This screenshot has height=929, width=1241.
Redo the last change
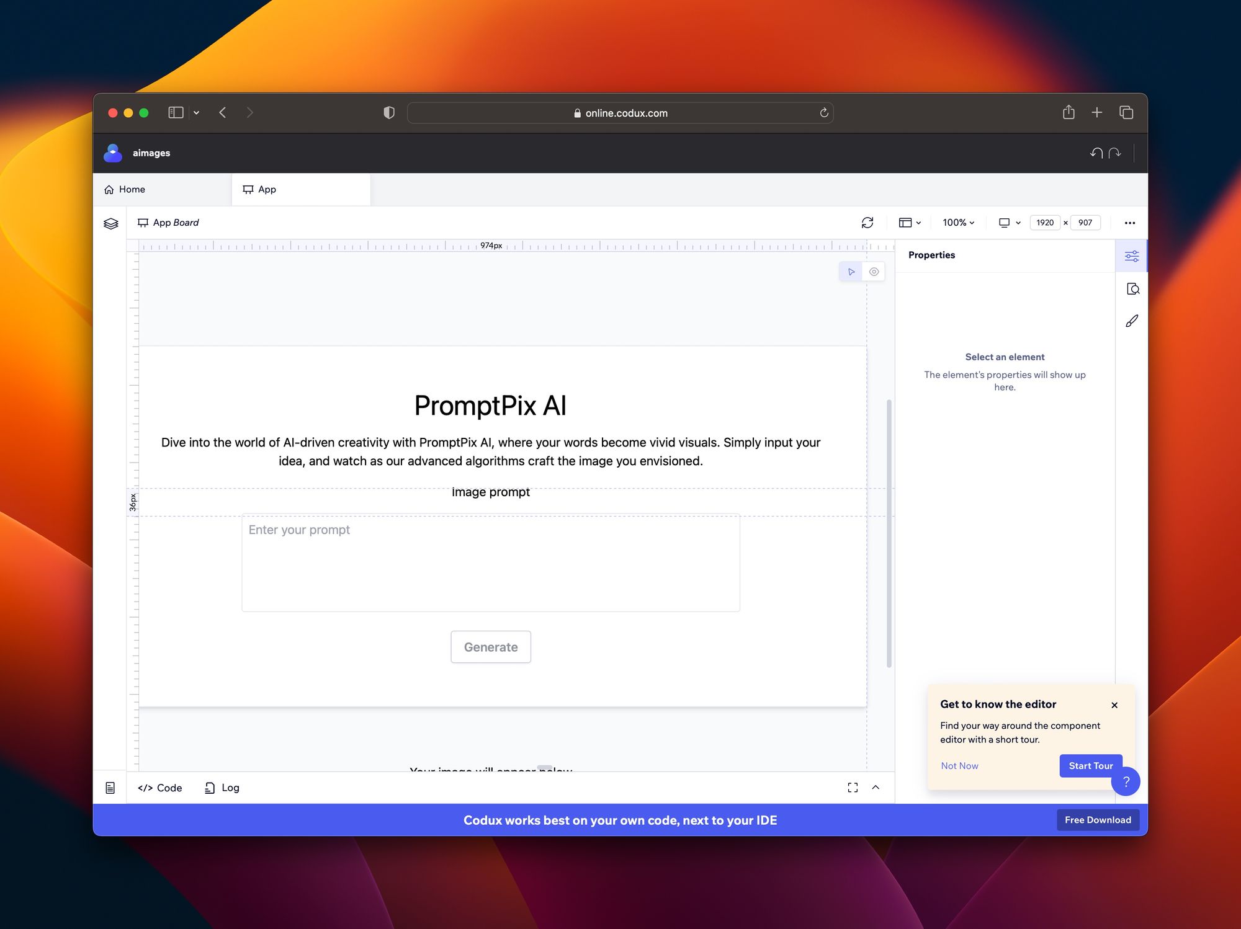pos(1115,153)
